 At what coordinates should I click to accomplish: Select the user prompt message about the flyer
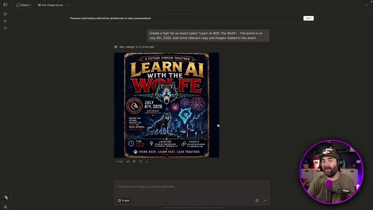208,36
